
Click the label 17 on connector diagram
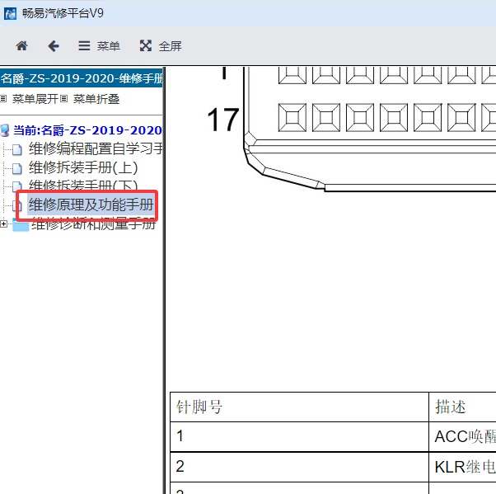(x=223, y=120)
